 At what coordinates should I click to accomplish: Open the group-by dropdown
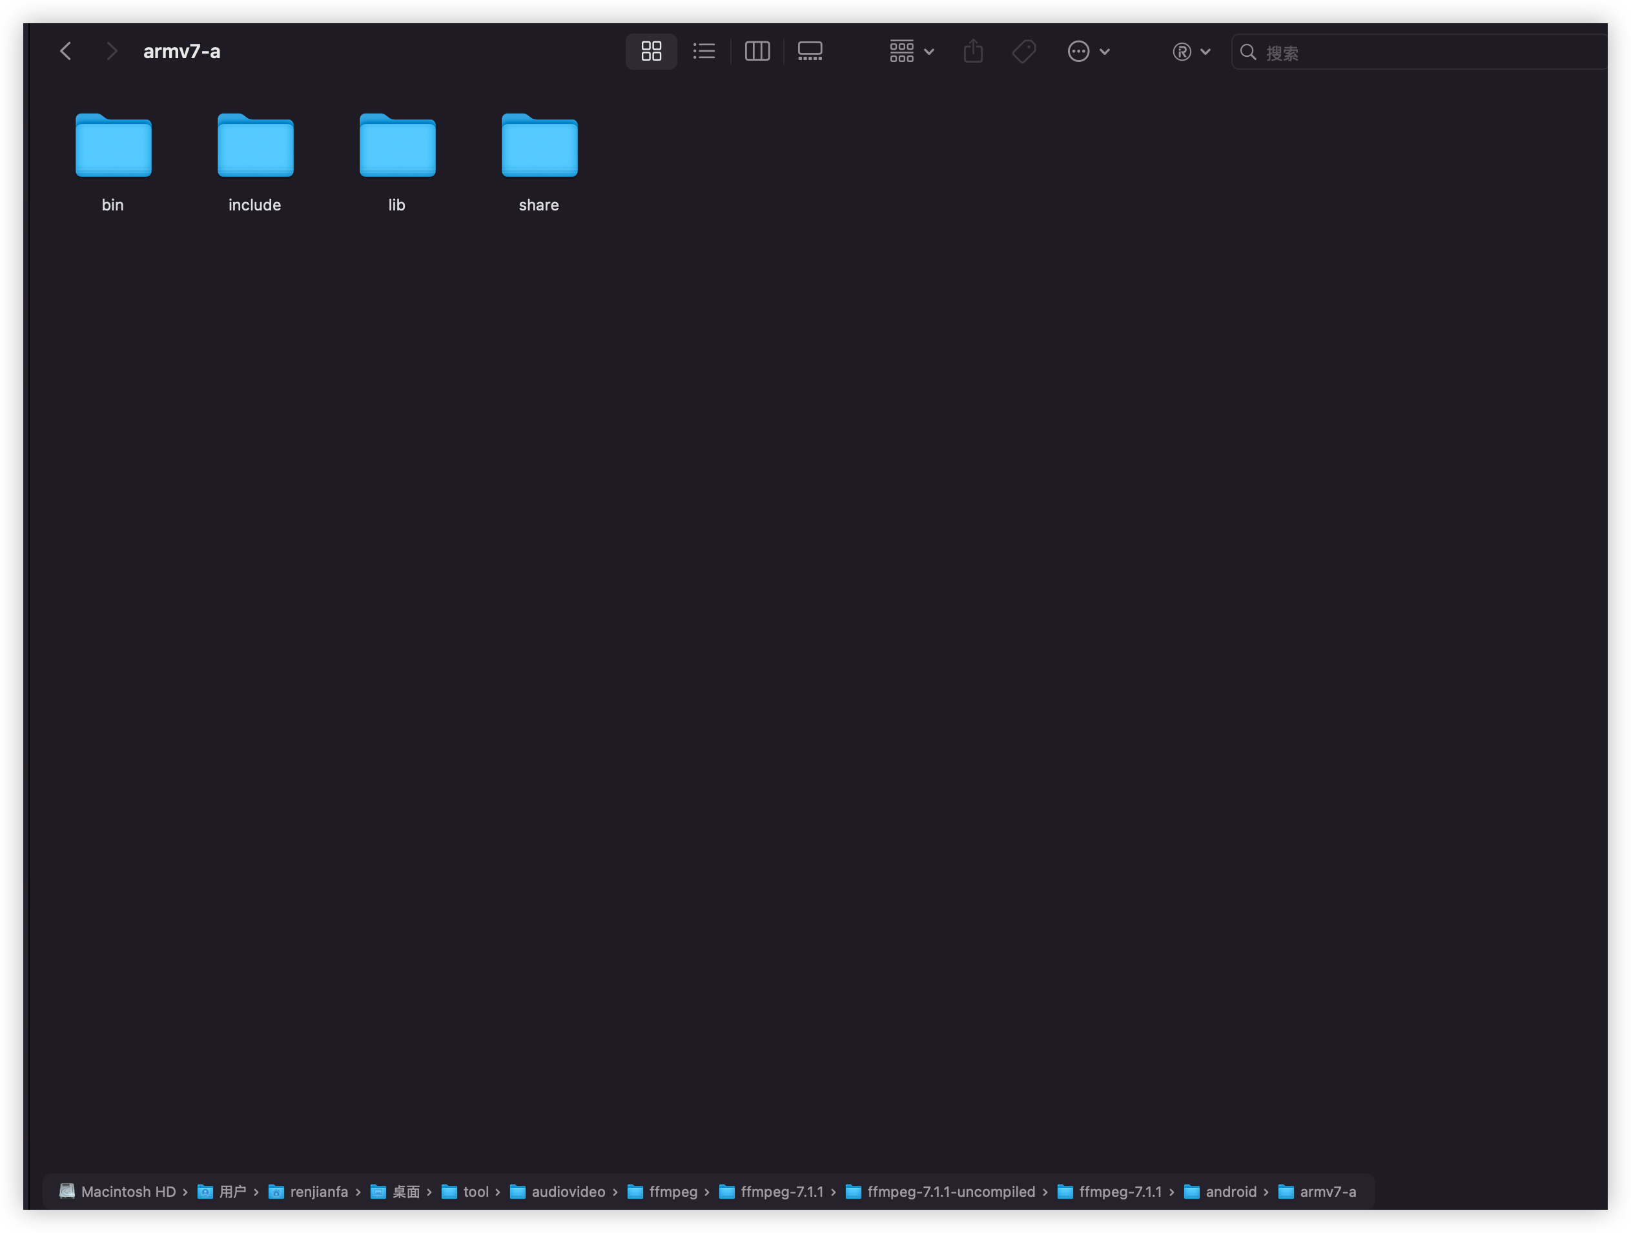[911, 52]
